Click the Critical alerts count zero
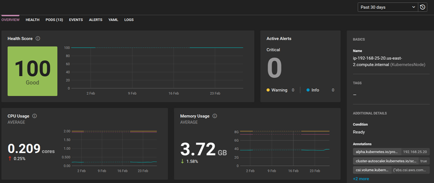434x183 pixels. (x=274, y=68)
